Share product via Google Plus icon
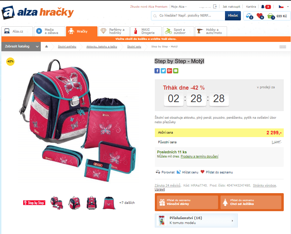This screenshot has height=234, width=291. (169, 71)
